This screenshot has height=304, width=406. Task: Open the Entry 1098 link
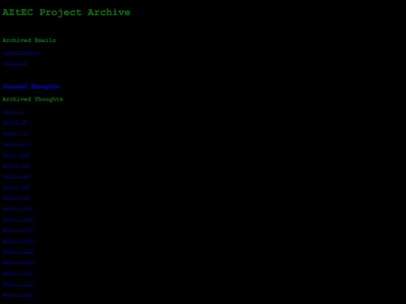[18, 241]
